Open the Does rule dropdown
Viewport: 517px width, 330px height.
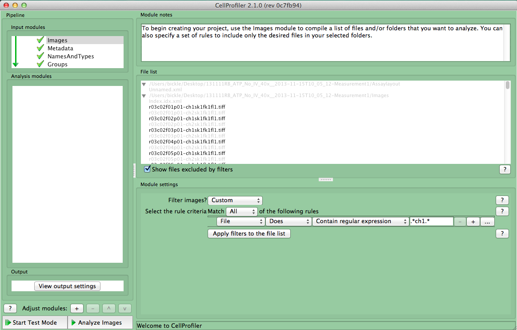(x=289, y=221)
